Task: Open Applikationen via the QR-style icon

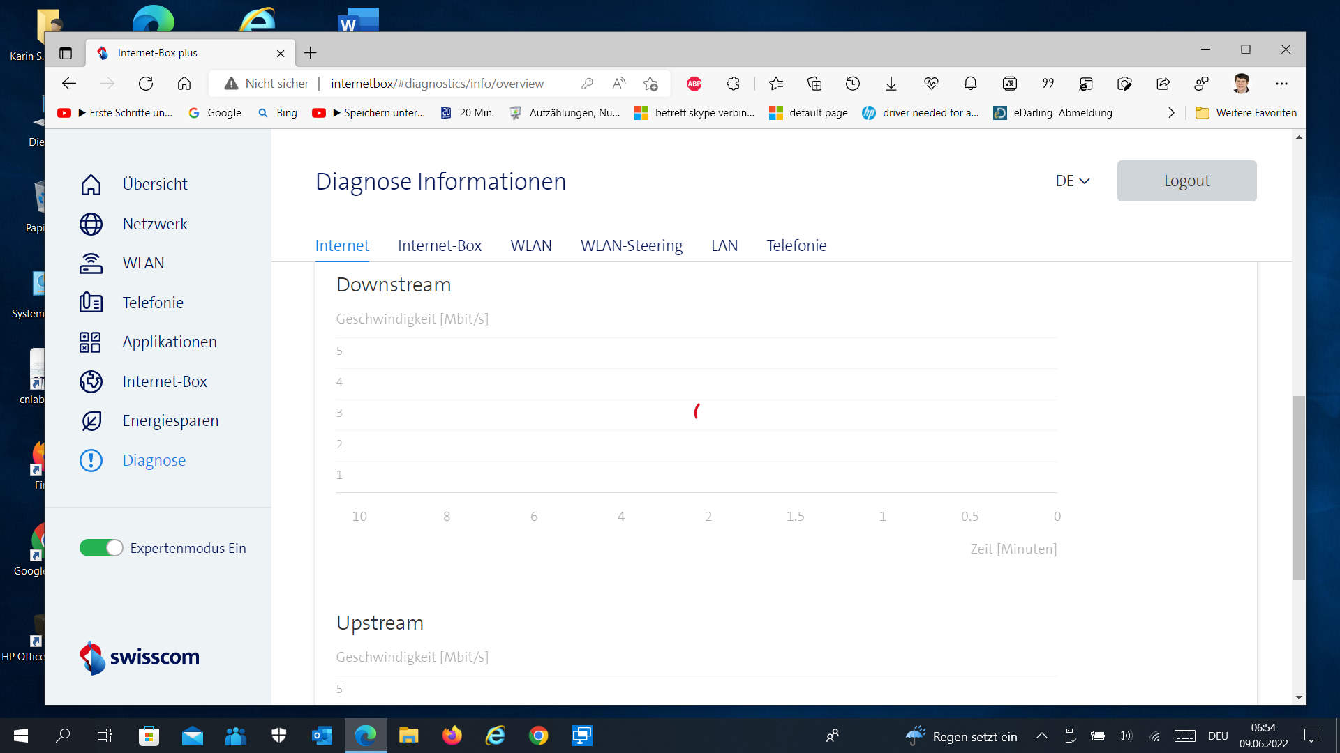Action: coord(91,342)
